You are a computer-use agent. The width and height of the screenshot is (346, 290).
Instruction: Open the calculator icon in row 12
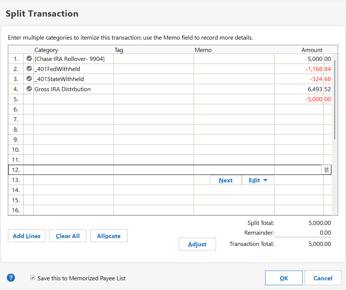click(x=327, y=170)
